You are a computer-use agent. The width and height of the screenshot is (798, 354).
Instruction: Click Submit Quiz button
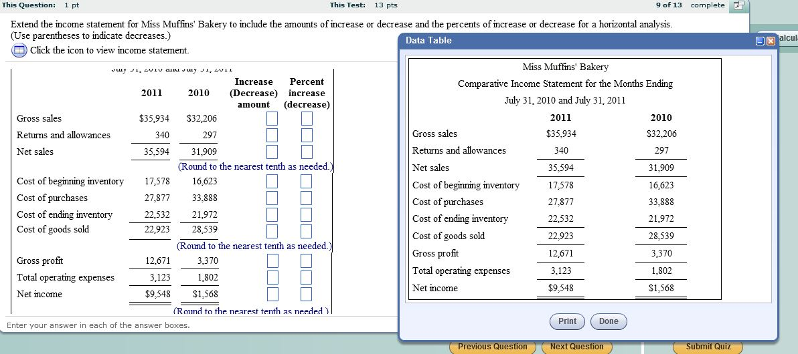point(708,347)
